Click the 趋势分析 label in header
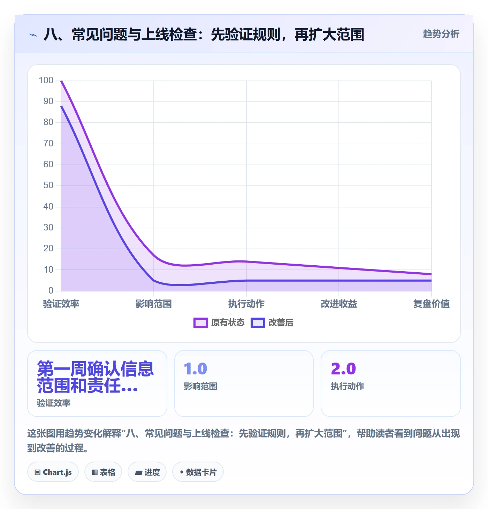The image size is (488, 509). tap(441, 34)
